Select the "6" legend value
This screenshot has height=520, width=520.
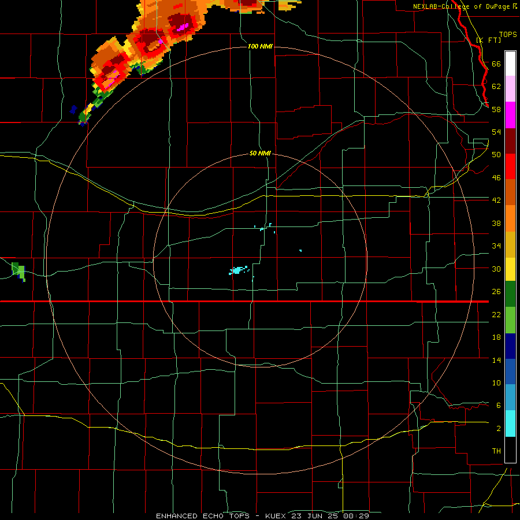click(x=498, y=406)
